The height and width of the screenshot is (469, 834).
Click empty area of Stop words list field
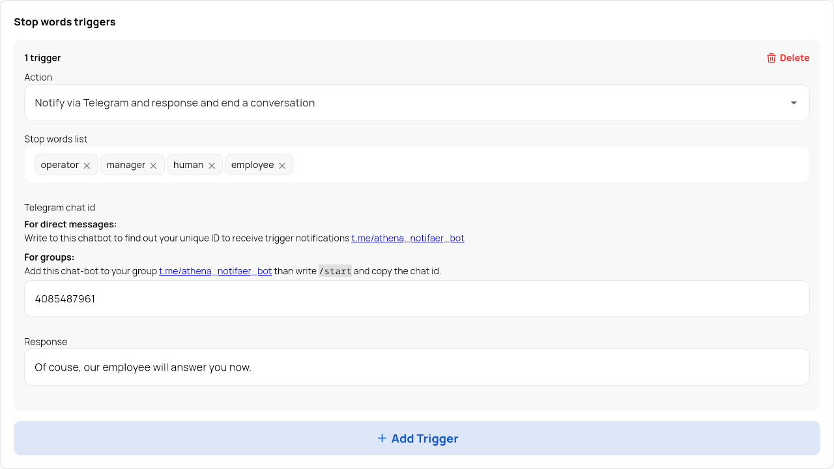[547, 165]
